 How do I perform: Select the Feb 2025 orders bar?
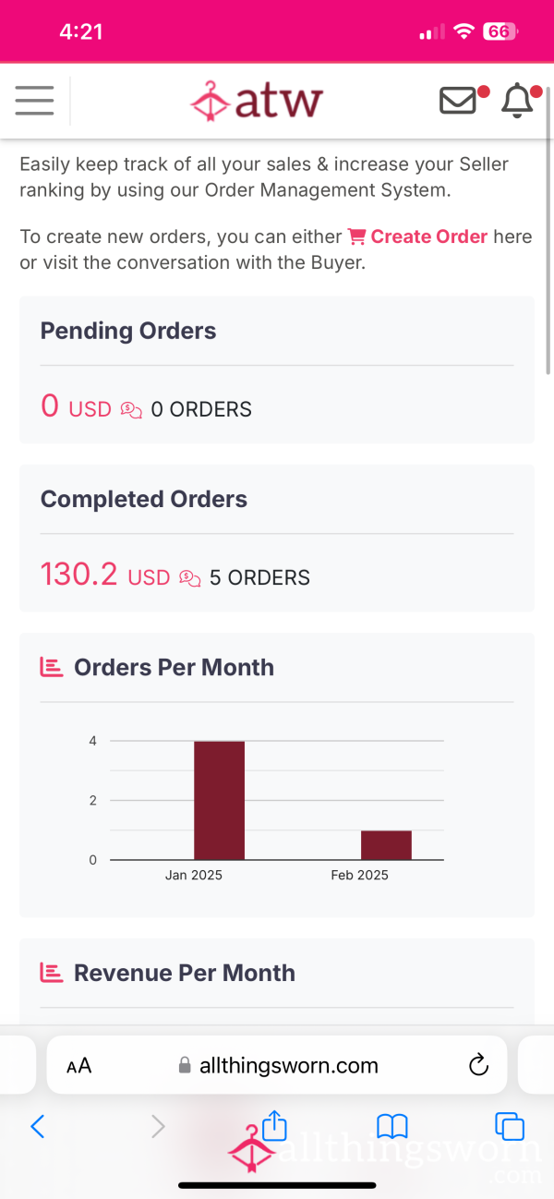[x=386, y=845]
